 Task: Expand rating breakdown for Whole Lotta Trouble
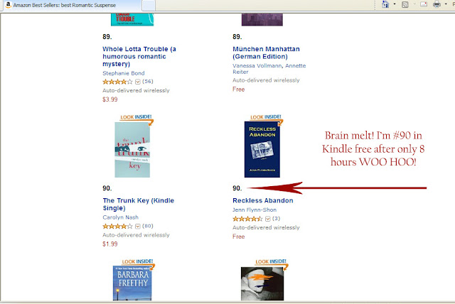tap(138, 82)
